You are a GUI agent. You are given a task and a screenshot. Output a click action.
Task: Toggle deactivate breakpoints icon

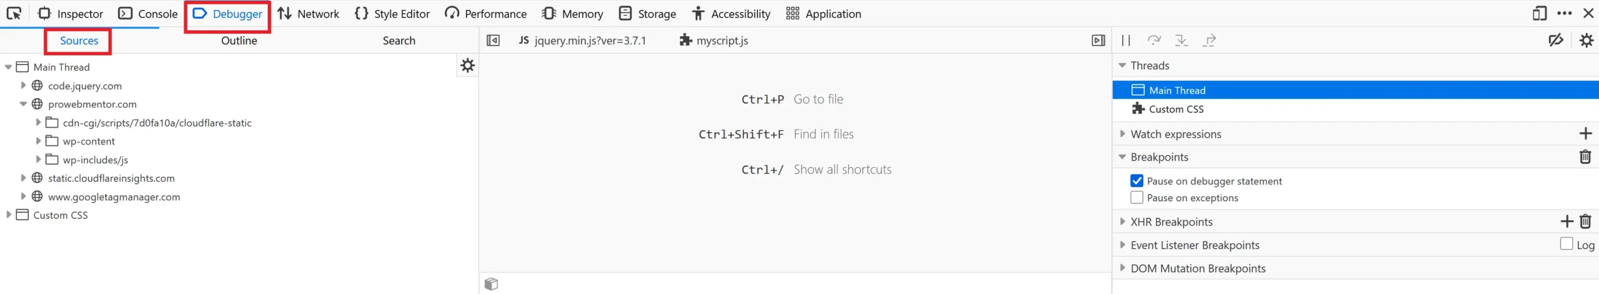click(1555, 40)
